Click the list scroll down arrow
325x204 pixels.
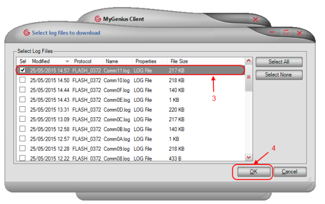click(x=249, y=157)
